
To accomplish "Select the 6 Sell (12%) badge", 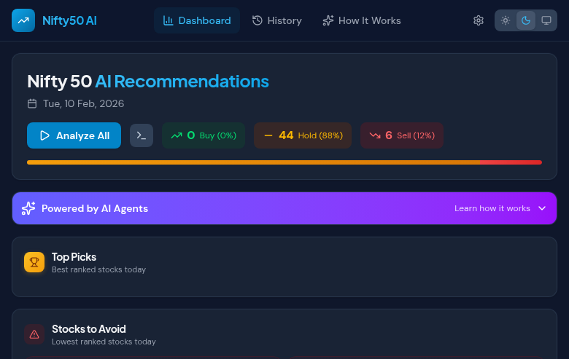I will (x=402, y=135).
